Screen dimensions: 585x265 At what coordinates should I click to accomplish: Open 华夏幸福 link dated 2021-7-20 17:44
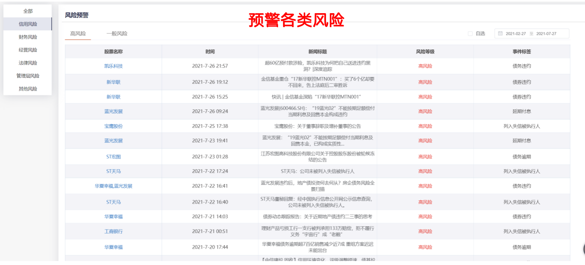pyautogui.click(x=113, y=247)
